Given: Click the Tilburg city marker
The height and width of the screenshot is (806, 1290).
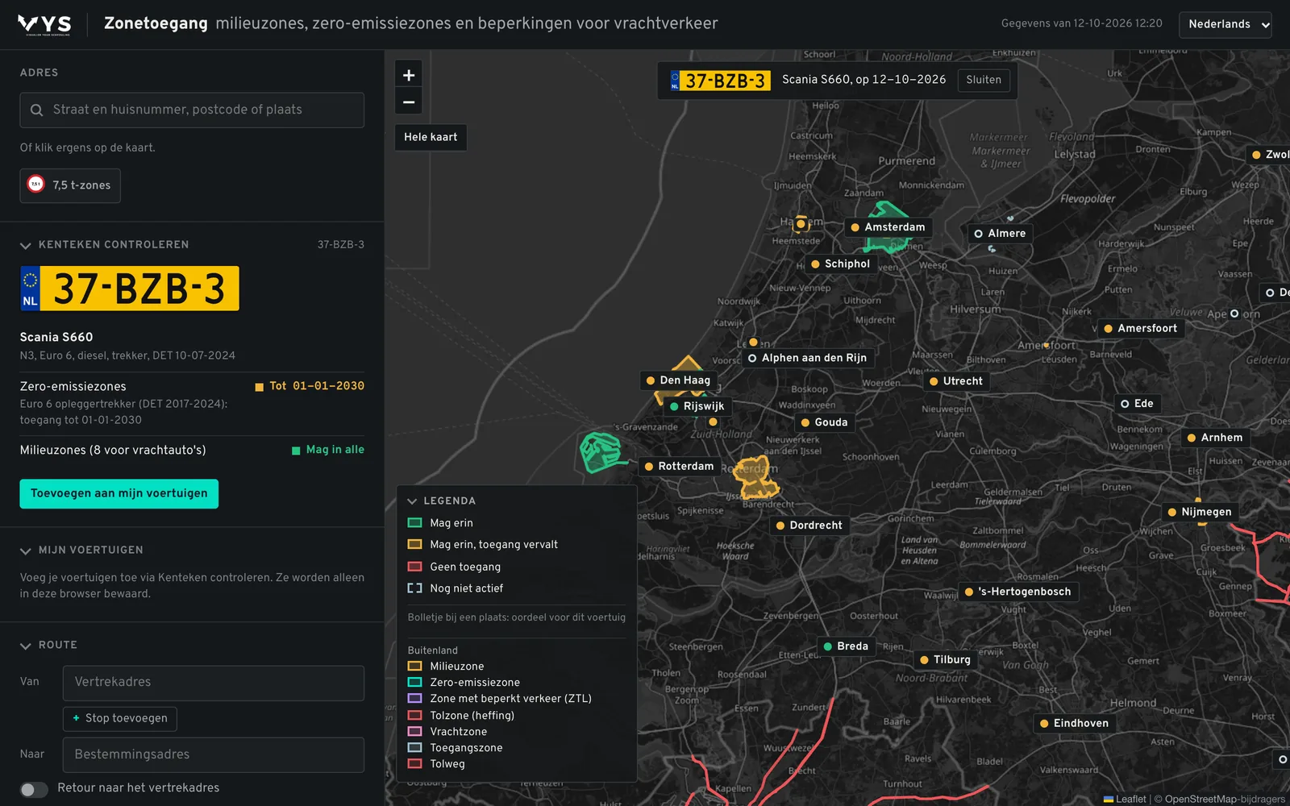Looking at the screenshot, I should 946,659.
